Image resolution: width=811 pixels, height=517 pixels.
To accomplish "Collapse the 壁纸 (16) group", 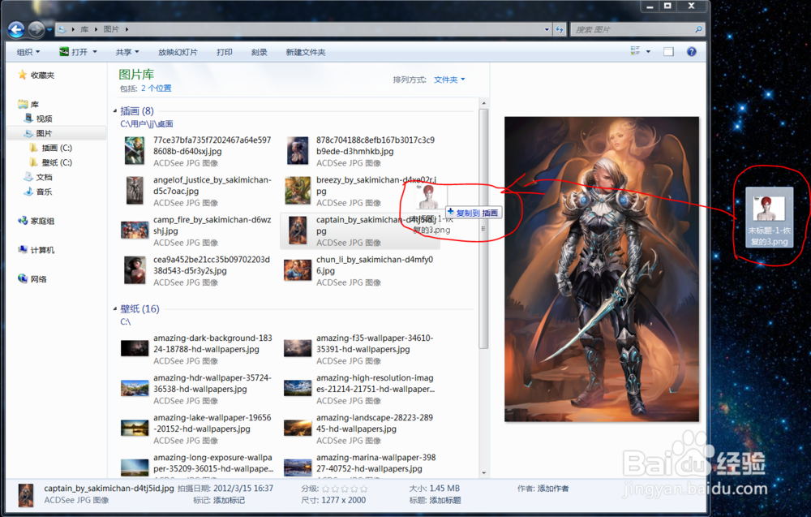I will point(115,308).
